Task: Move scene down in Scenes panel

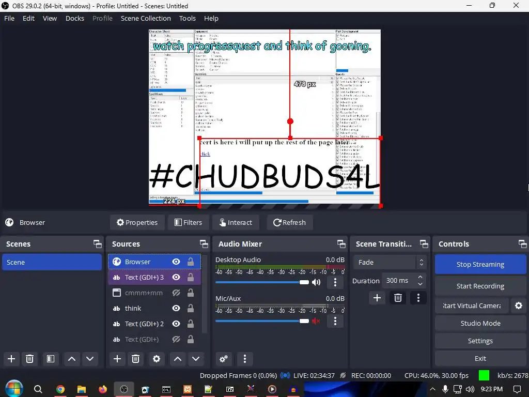Action: click(90, 359)
